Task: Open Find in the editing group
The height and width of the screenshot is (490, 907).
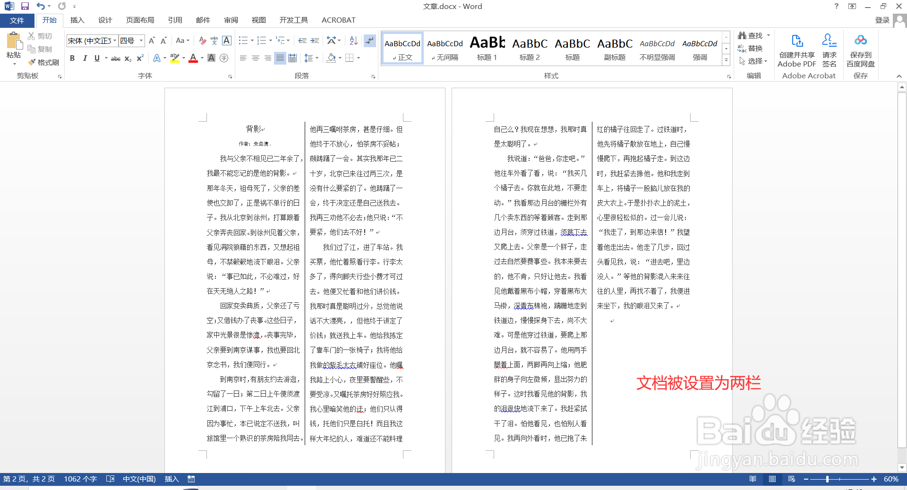Action: click(x=751, y=35)
